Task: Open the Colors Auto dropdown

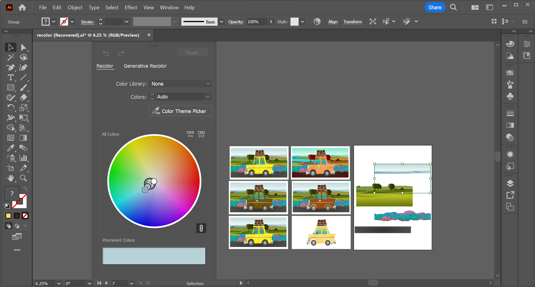Action: tap(208, 97)
